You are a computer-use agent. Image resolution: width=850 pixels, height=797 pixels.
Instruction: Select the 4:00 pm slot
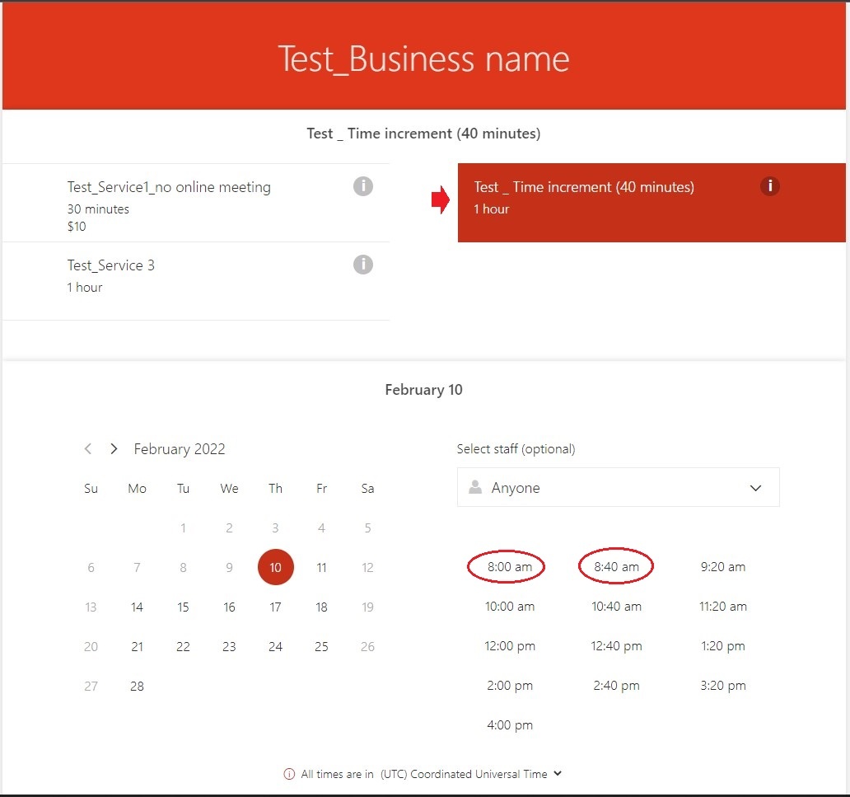(510, 724)
